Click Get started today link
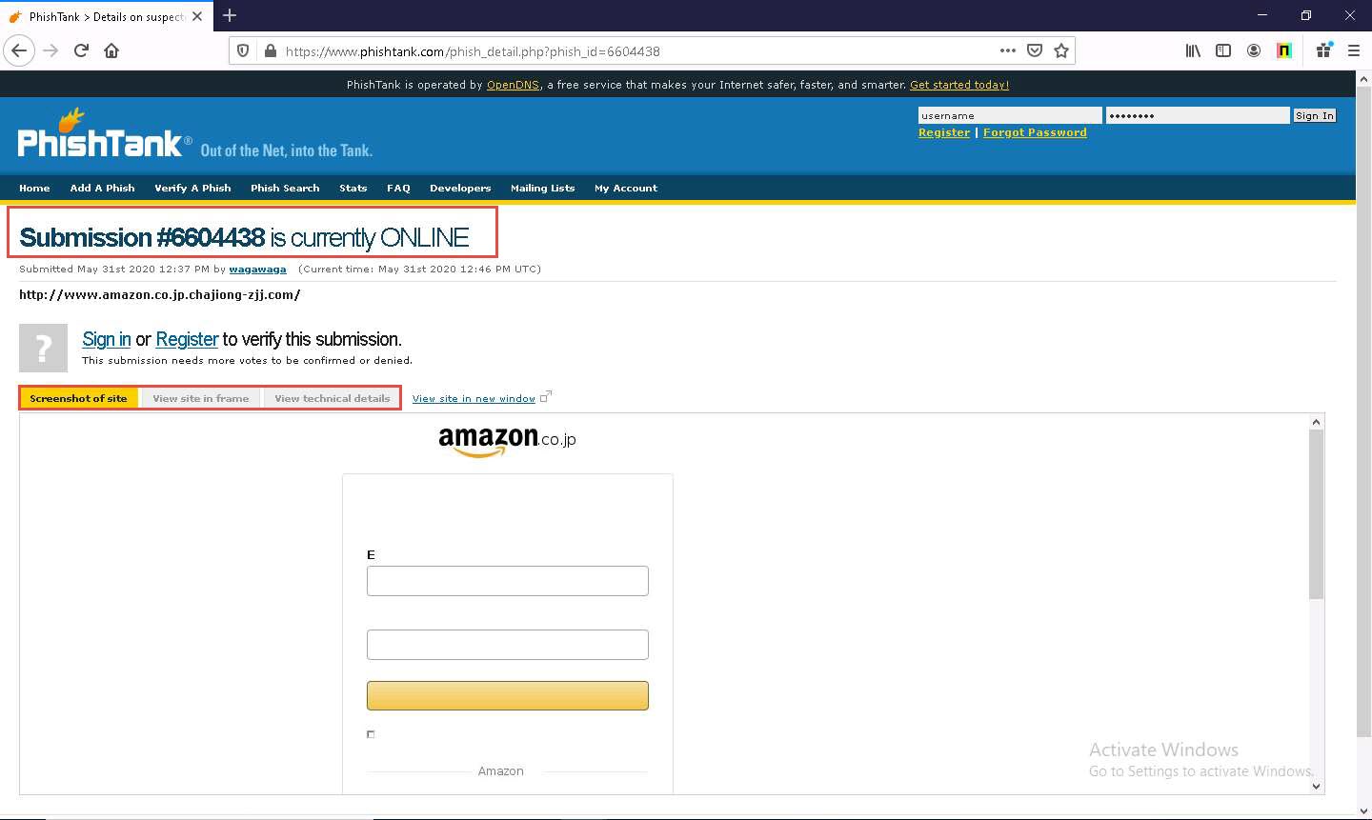Image resolution: width=1372 pixels, height=820 pixels. [x=959, y=85]
